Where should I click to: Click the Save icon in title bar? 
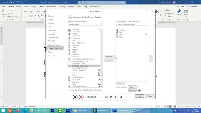click(18, 2)
